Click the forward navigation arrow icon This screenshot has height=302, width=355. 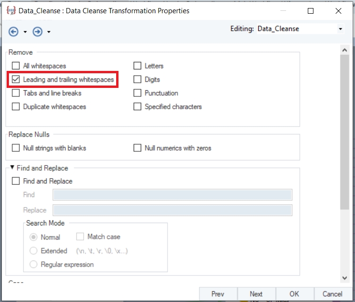(x=37, y=32)
